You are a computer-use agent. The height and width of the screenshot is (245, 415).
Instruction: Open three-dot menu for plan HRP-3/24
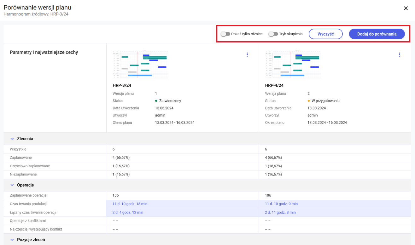pyautogui.click(x=247, y=55)
